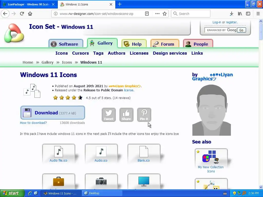
Task: Go to Licenses submenu
Action: [x=139, y=53]
